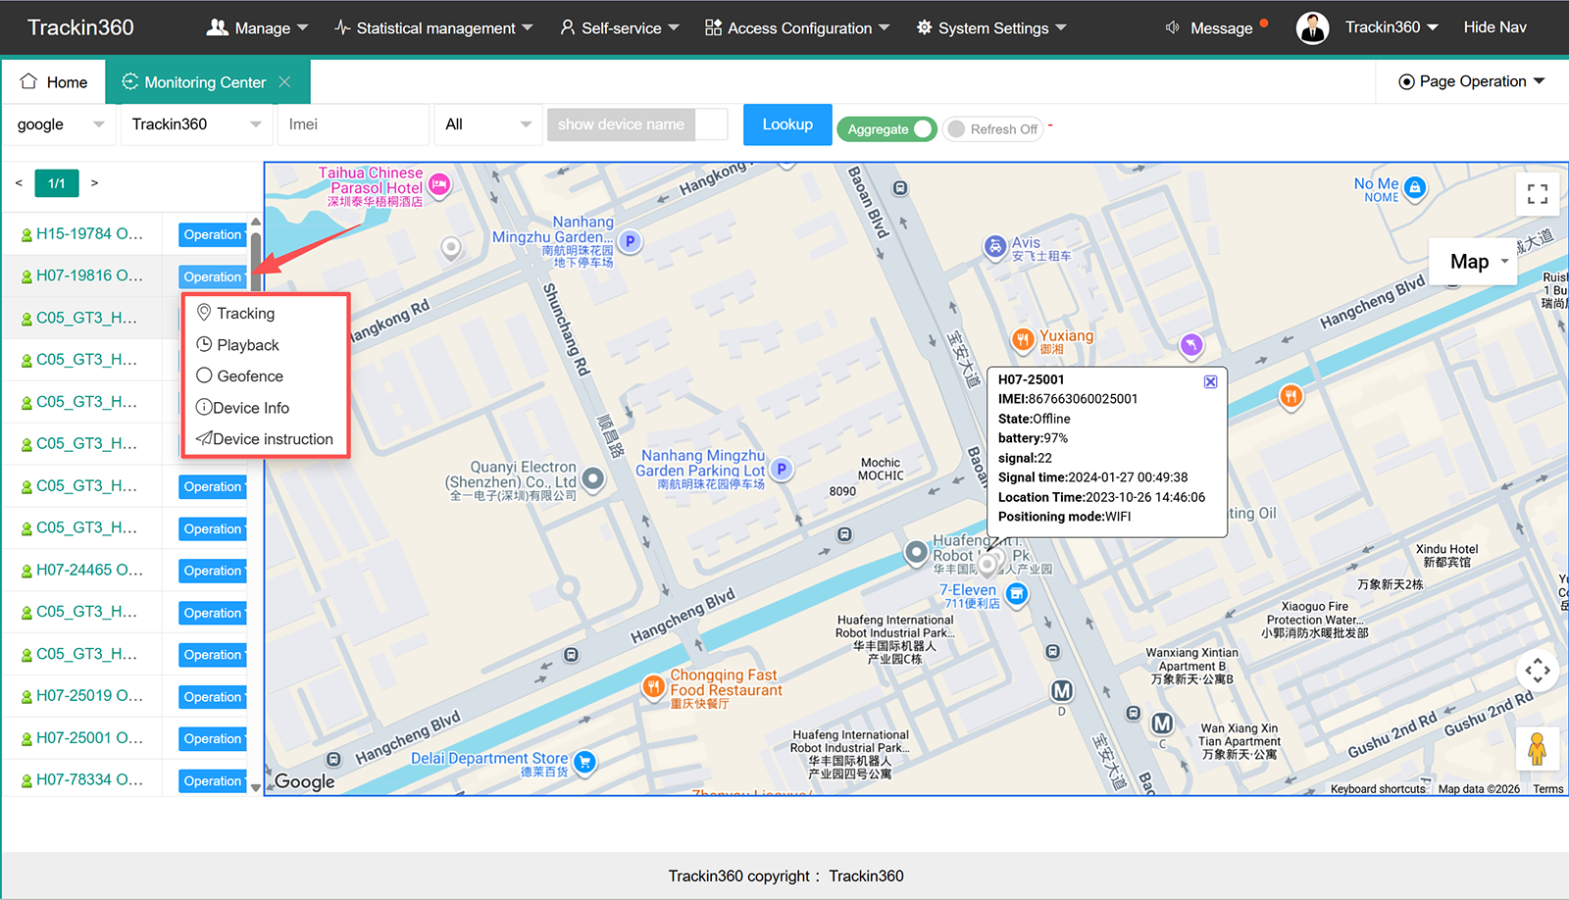Click the Google logo on map

[304, 781]
